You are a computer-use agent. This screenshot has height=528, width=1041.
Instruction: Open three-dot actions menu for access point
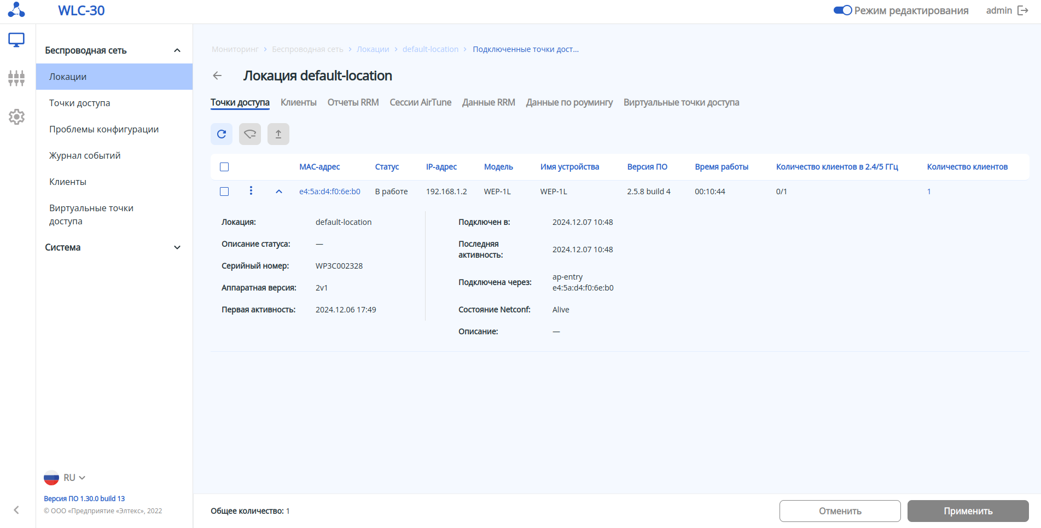[x=251, y=190]
